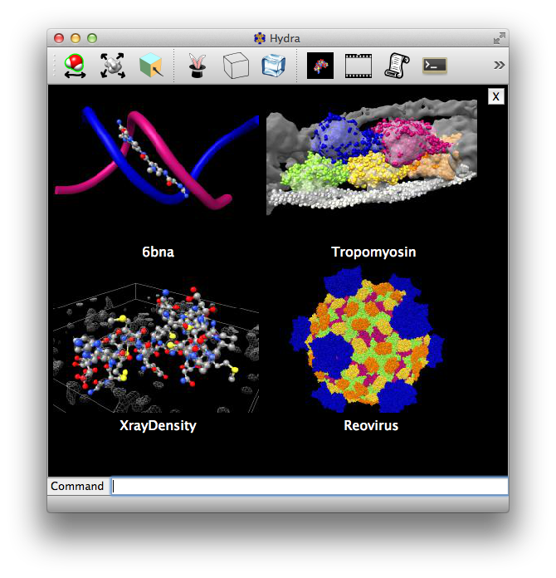Click into the Command input field
The image size is (556, 578).
click(309, 487)
